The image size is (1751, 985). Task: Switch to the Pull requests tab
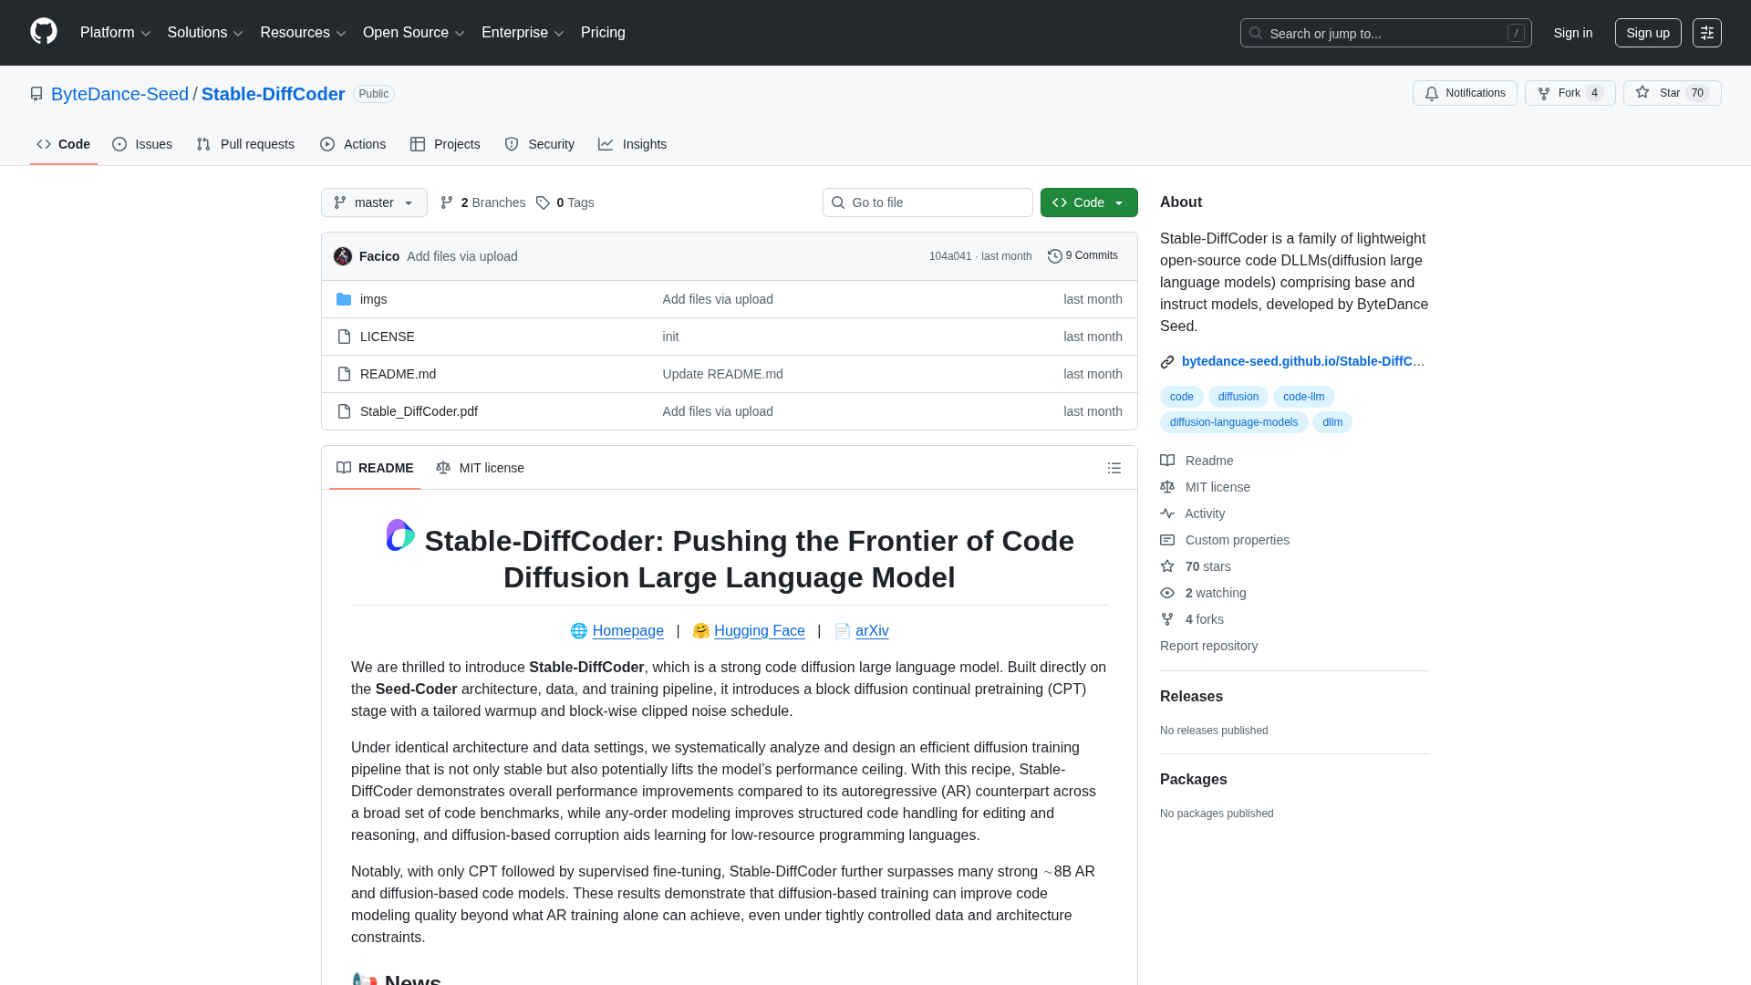[245, 144]
